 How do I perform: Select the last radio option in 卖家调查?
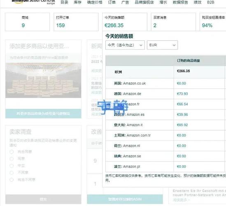pos(12,180)
